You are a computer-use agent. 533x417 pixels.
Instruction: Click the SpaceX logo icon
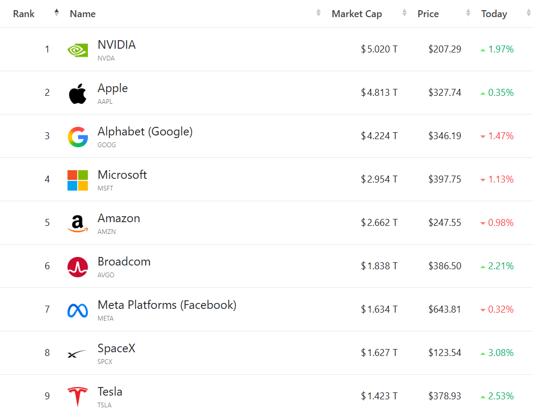pyautogui.click(x=78, y=354)
